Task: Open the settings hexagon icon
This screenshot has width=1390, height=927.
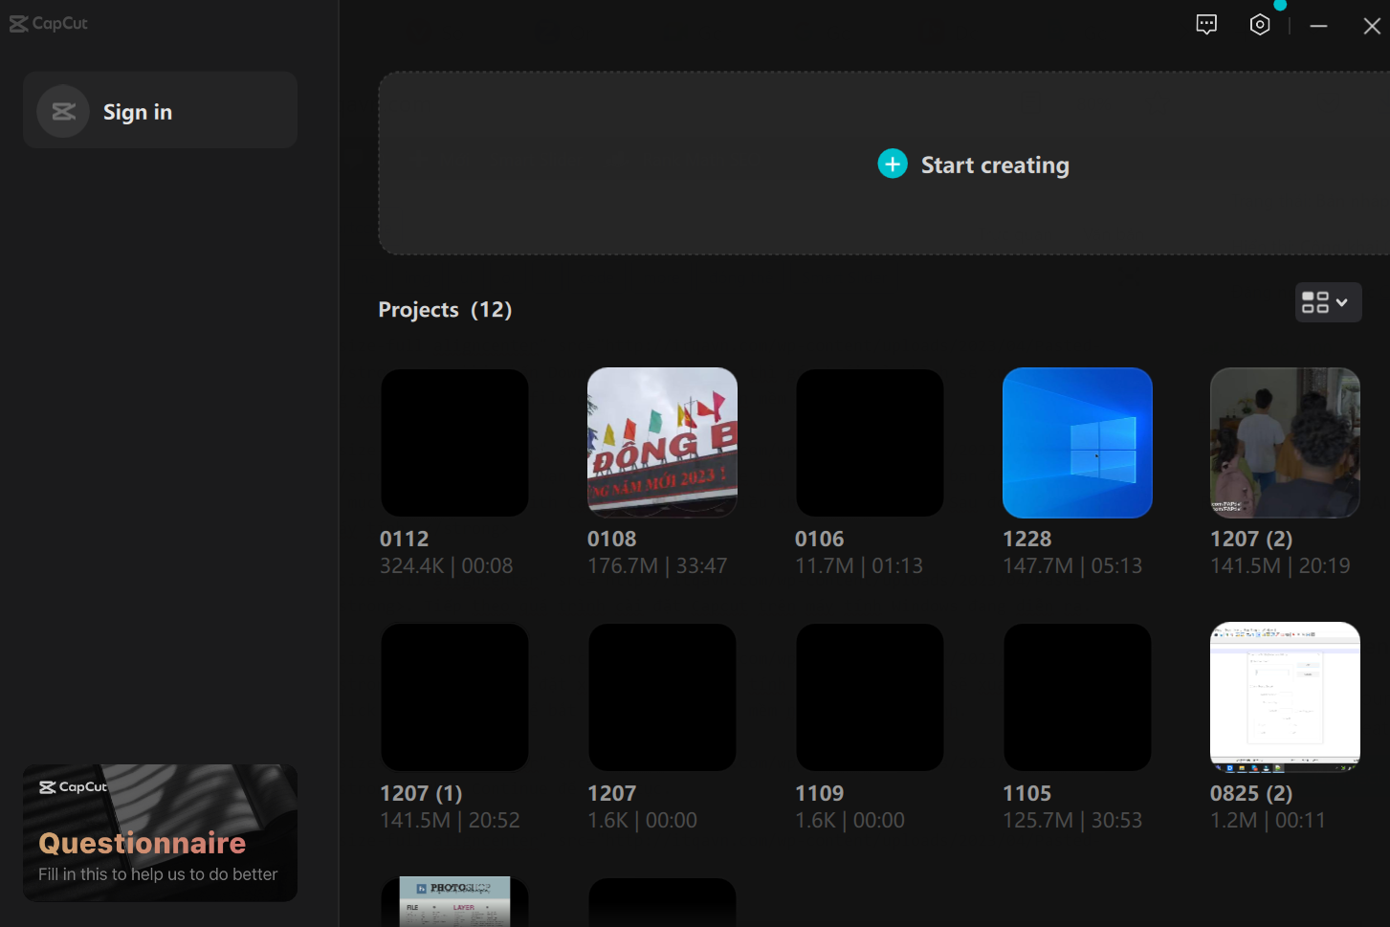Action: (1260, 25)
